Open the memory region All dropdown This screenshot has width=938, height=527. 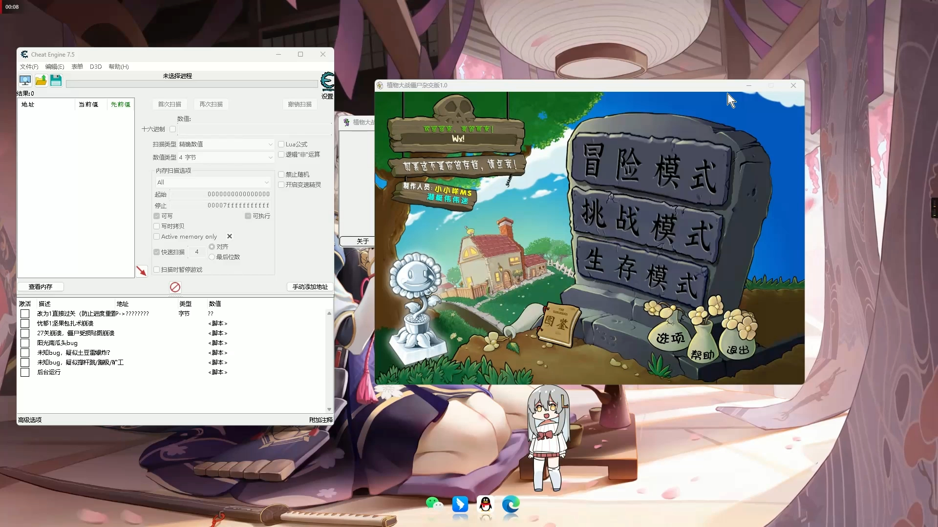(x=213, y=182)
